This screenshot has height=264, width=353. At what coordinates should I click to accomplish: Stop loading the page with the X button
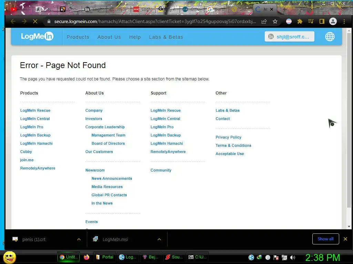coord(35,22)
